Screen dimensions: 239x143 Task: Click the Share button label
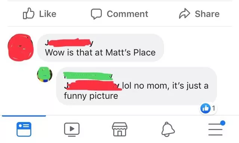[207, 14]
